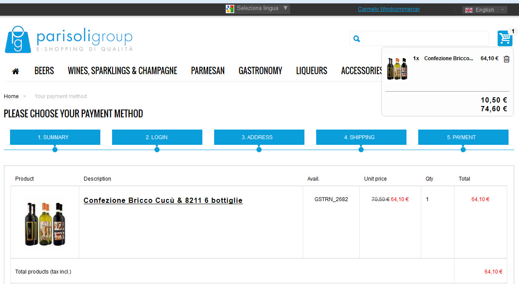Click the product bottles image in table

click(x=45, y=224)
